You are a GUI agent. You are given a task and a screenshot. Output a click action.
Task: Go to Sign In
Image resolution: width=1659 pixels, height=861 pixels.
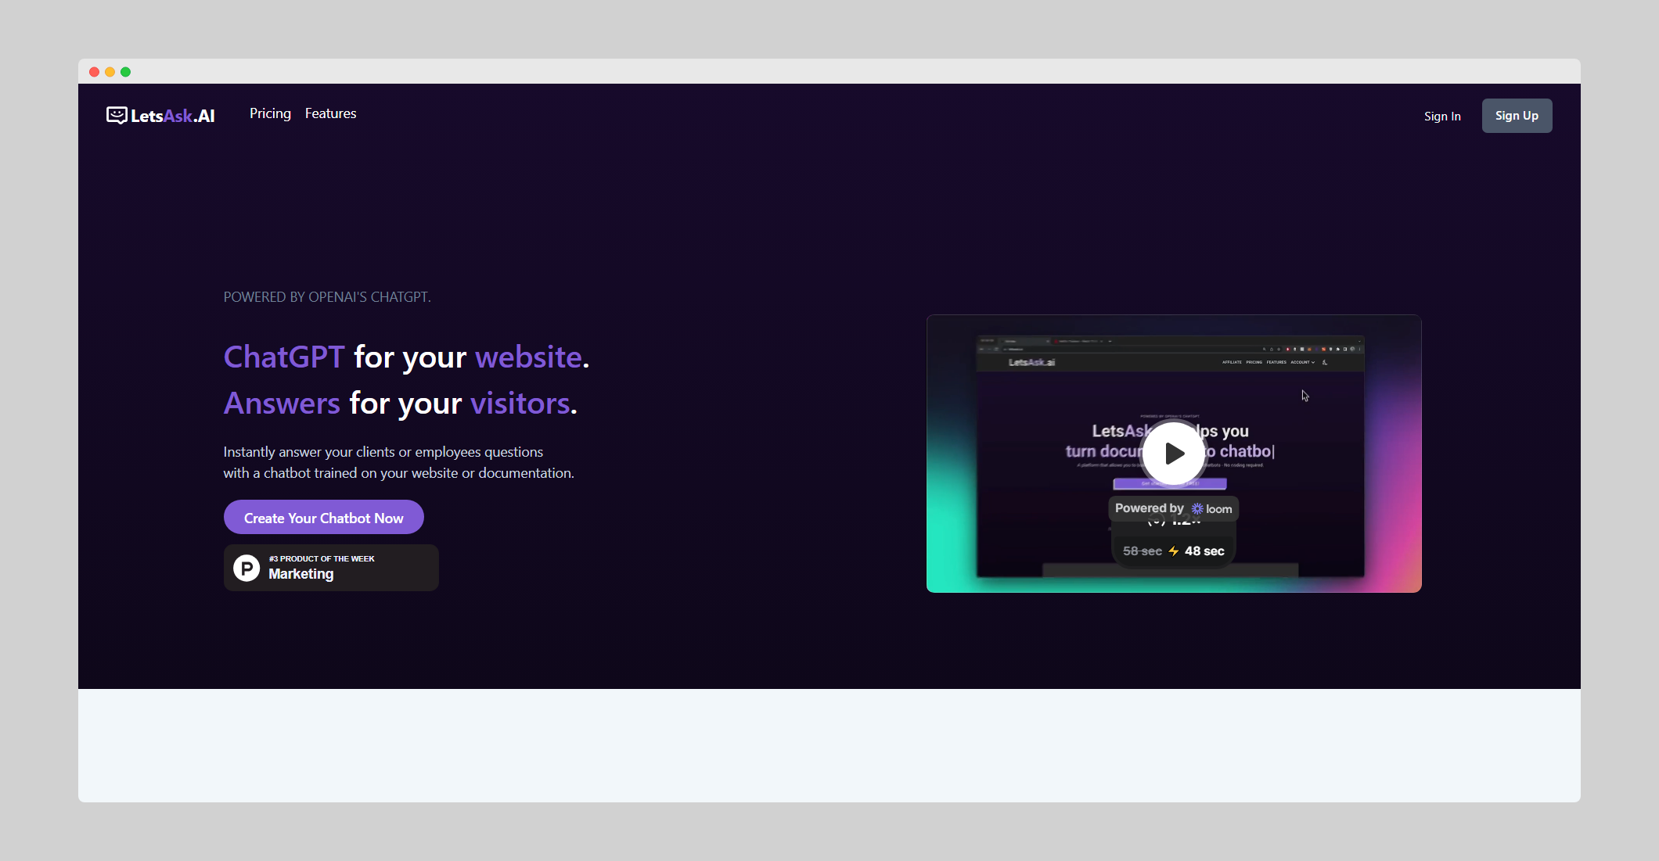1442,116
